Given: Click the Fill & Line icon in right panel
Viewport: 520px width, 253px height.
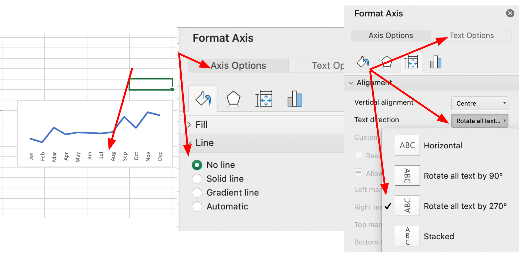Looking at the screenshot, I should (x=363, y=62).
